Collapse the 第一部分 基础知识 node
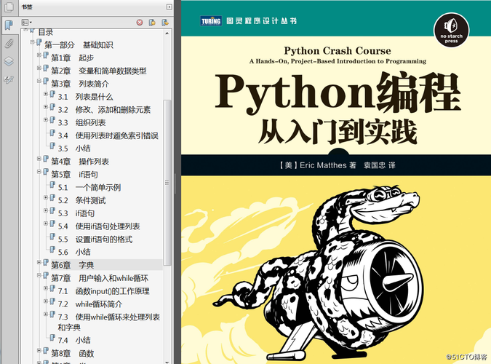The width and height of the screenshot is (491, 364). (x=32, y=41)
